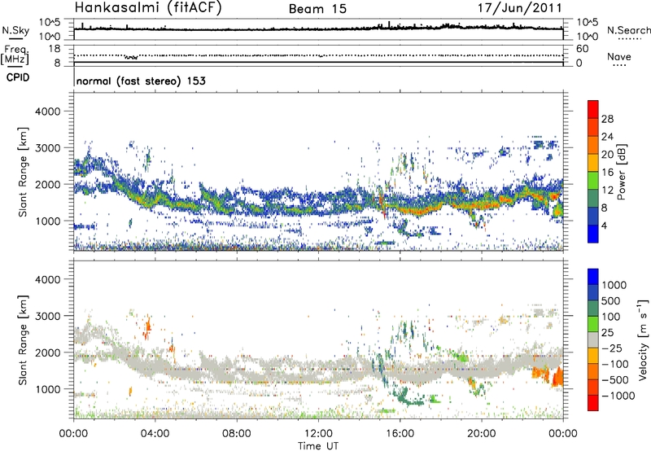The image size is (651, 451).
Task: Click the '20:00' time axis tick
Action: [481, 434]
